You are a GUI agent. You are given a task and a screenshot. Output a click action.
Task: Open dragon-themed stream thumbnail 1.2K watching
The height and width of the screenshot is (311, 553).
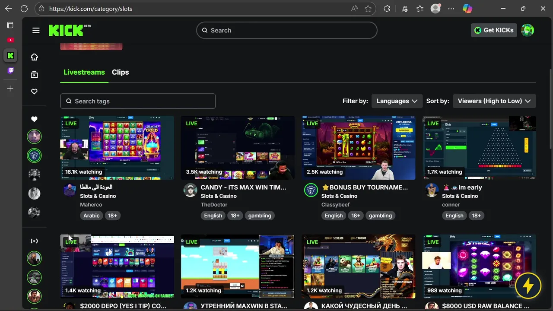click(x=359, y=267)
